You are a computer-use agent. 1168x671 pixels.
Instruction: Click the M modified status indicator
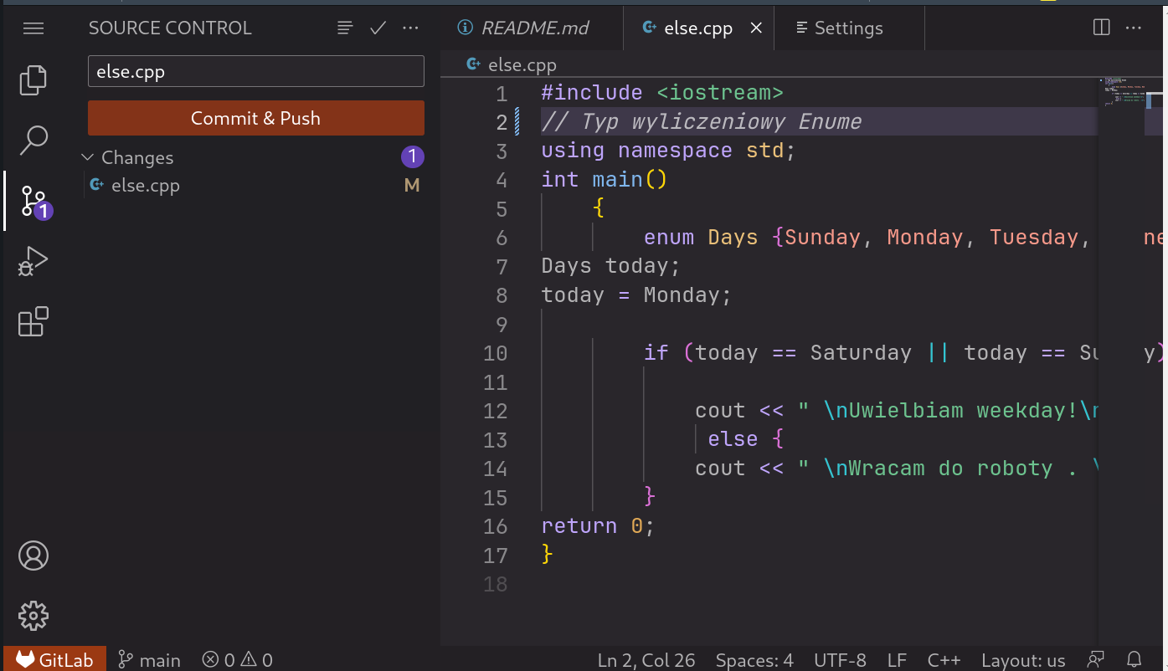click(412, 186)
